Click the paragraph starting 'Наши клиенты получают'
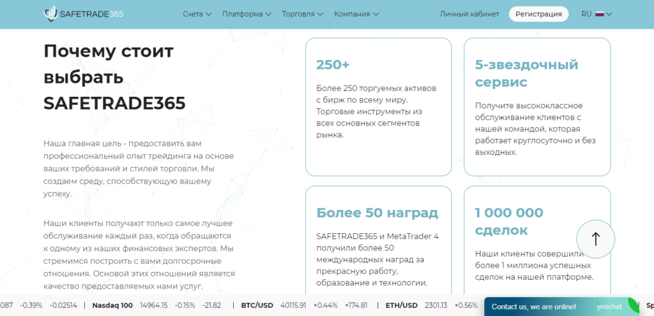This screenshot has width=654, height=316. pyautogui.click(x=139, y=254)
